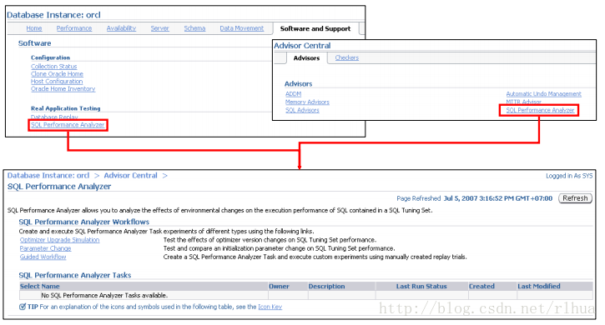The image size is (605, 325).
Task: Open the MTTR Advisor link
Action: [x=523, y=102]
